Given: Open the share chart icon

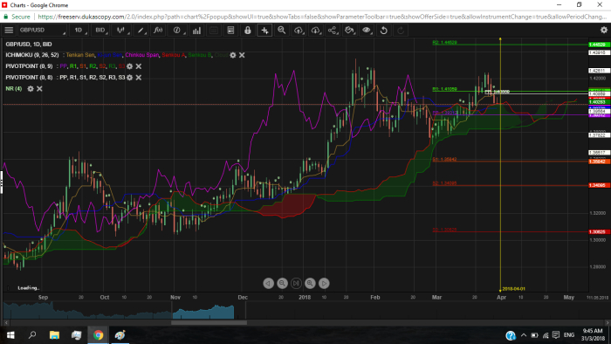Looking at the screenshot, I should coord(333,30).
